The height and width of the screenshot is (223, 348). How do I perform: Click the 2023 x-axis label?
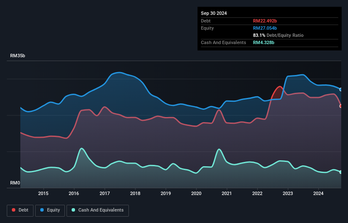[x=288, y=193]
